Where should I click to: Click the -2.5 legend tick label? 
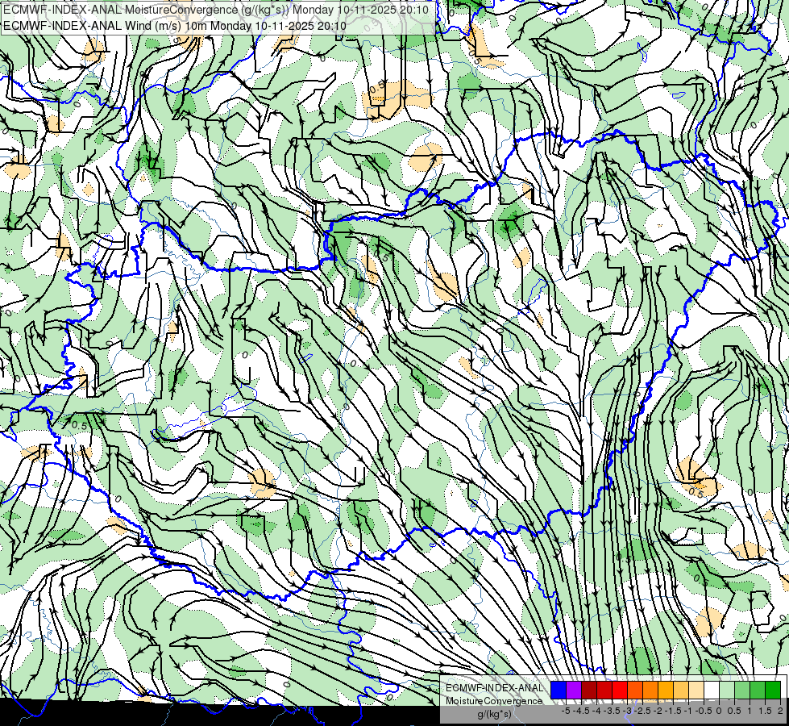[x=643, y=711]
